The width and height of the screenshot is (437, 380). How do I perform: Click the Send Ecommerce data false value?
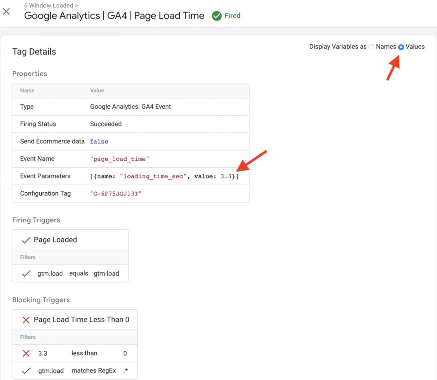(99, 142)
